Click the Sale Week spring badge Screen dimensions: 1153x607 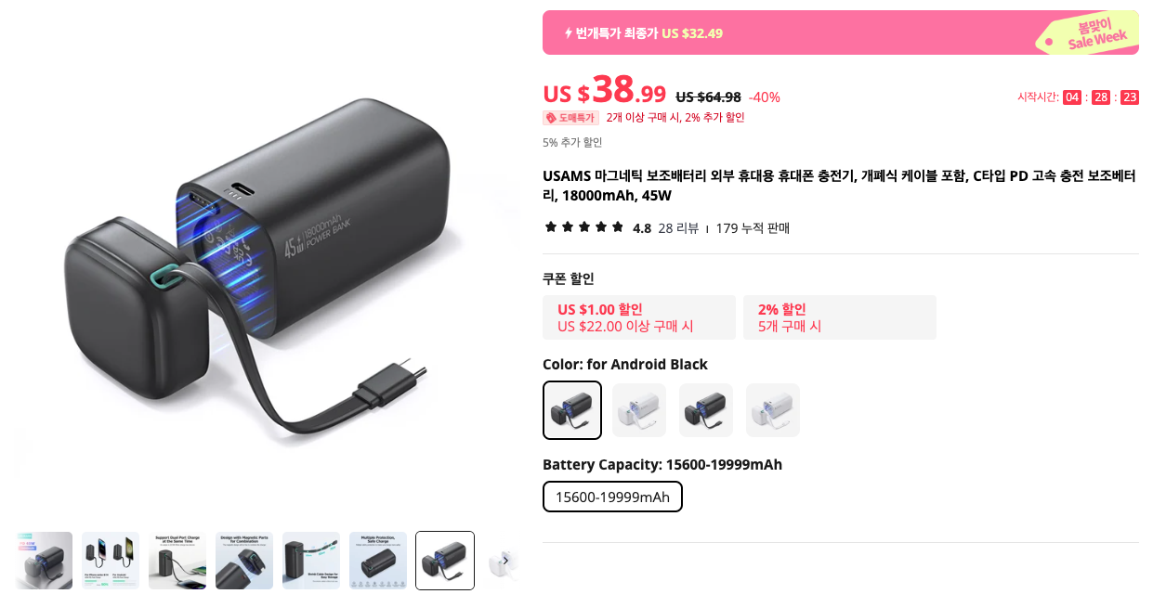click(1087, 33)
